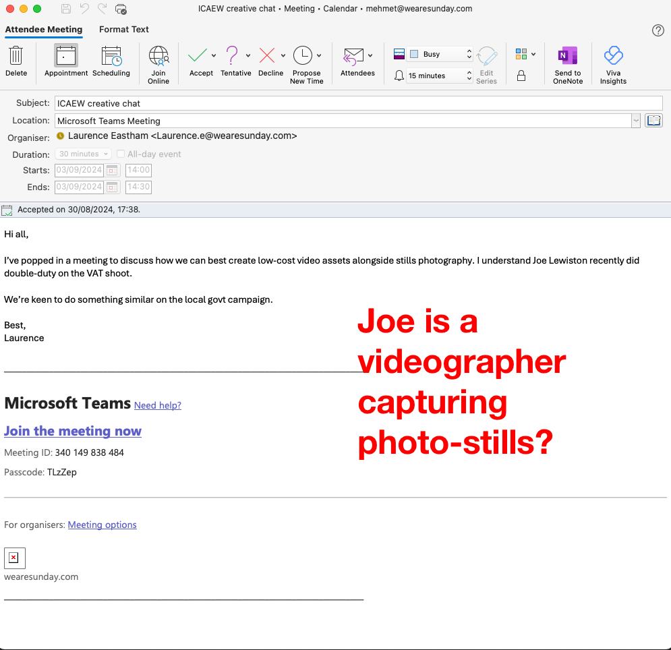The image size is (671, 650).
Task: Click the Ends date field 03/09/2024
Action: pyautogui.click(x=79, y=187)
